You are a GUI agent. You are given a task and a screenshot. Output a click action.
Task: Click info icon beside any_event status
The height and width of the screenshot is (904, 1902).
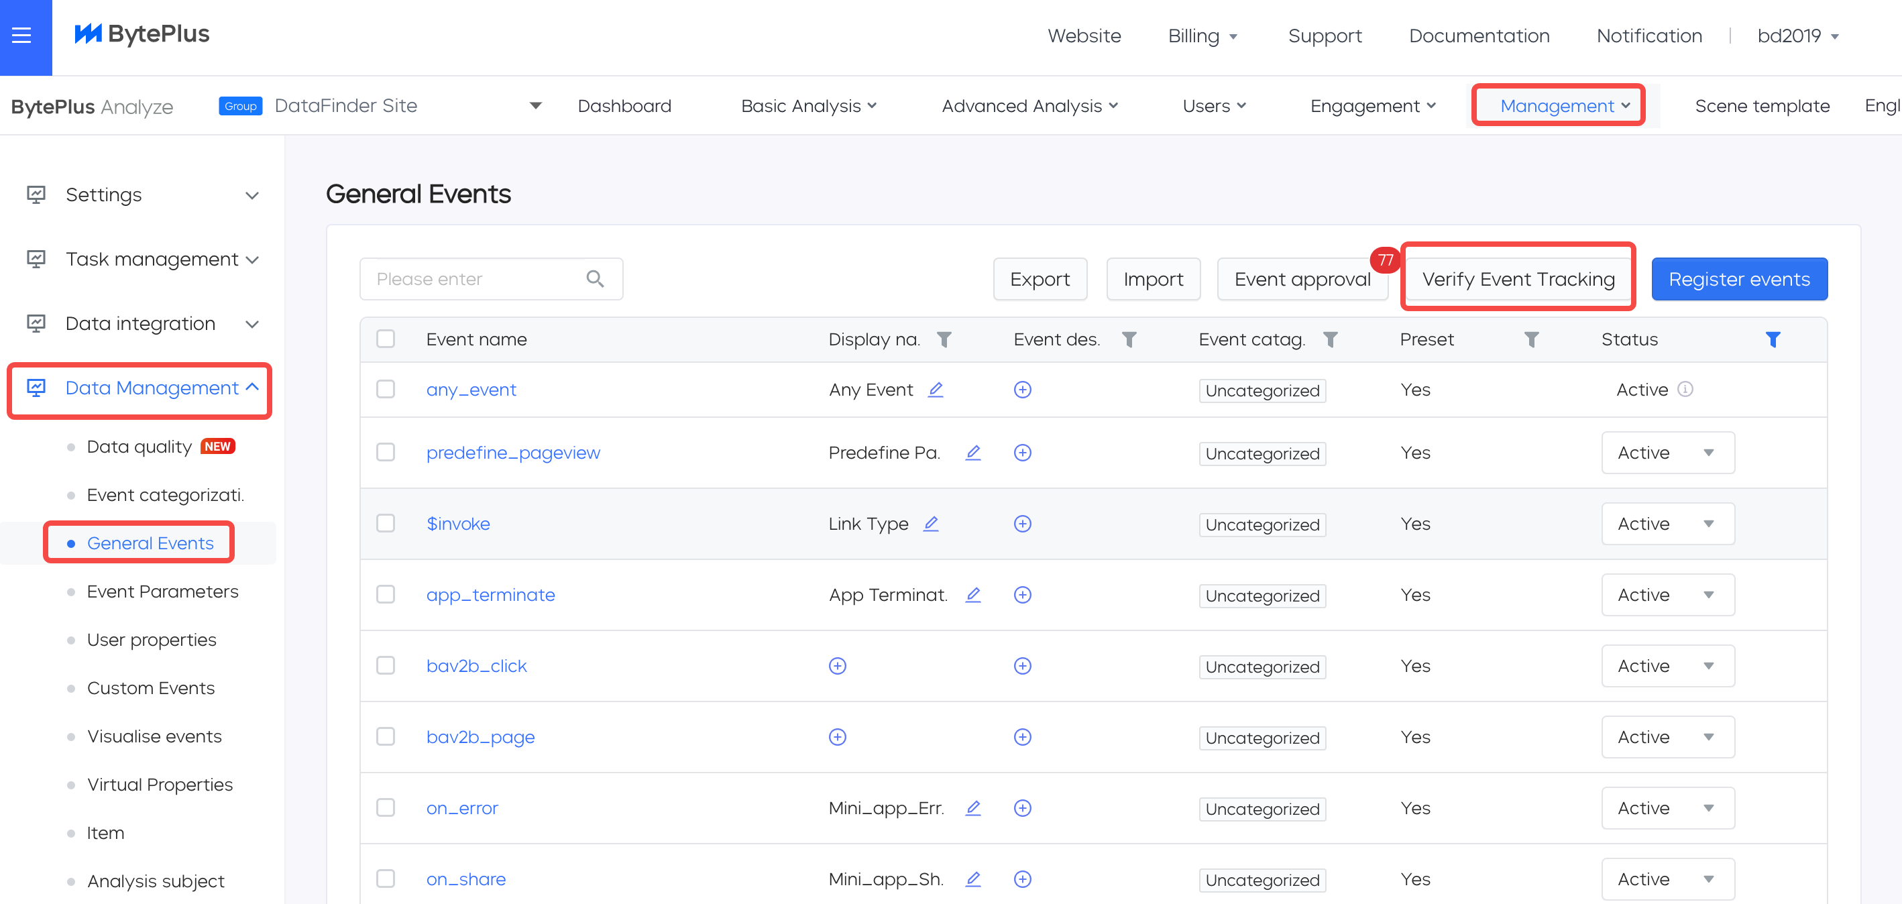click(x=1685, y=389)
